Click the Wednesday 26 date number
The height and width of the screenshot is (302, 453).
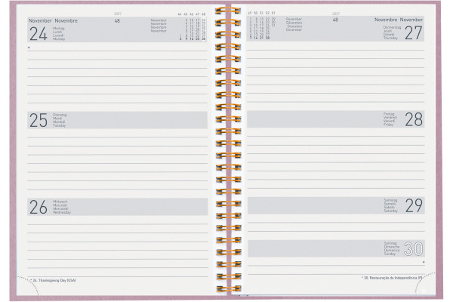pos(39,207)
